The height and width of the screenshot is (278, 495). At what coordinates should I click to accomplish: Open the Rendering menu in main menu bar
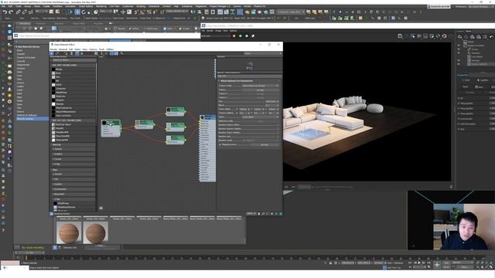101,6
